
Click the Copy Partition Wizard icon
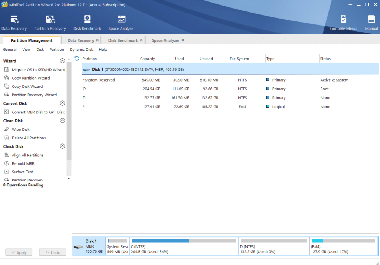pos(7,78)
